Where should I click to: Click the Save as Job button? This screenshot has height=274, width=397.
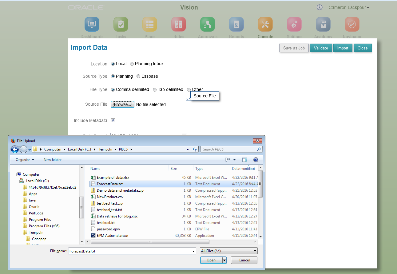[294, 48]
